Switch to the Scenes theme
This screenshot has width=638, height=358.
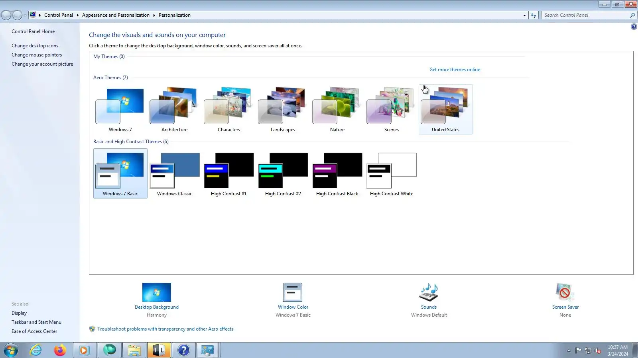[x=391, y=109]
